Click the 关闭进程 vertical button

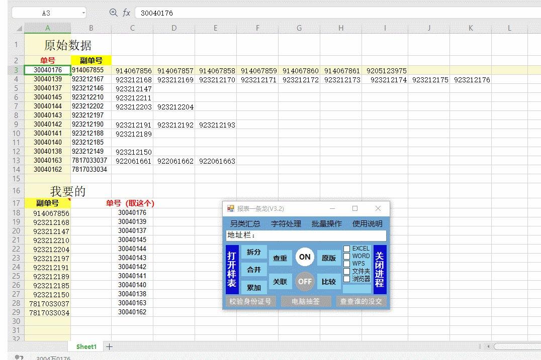[380, 270]
